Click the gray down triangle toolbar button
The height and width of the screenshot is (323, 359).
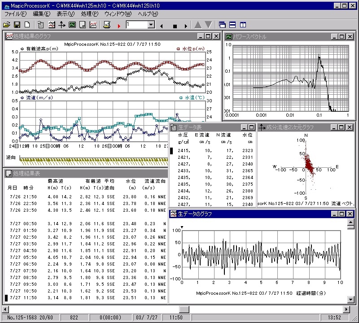208,25
